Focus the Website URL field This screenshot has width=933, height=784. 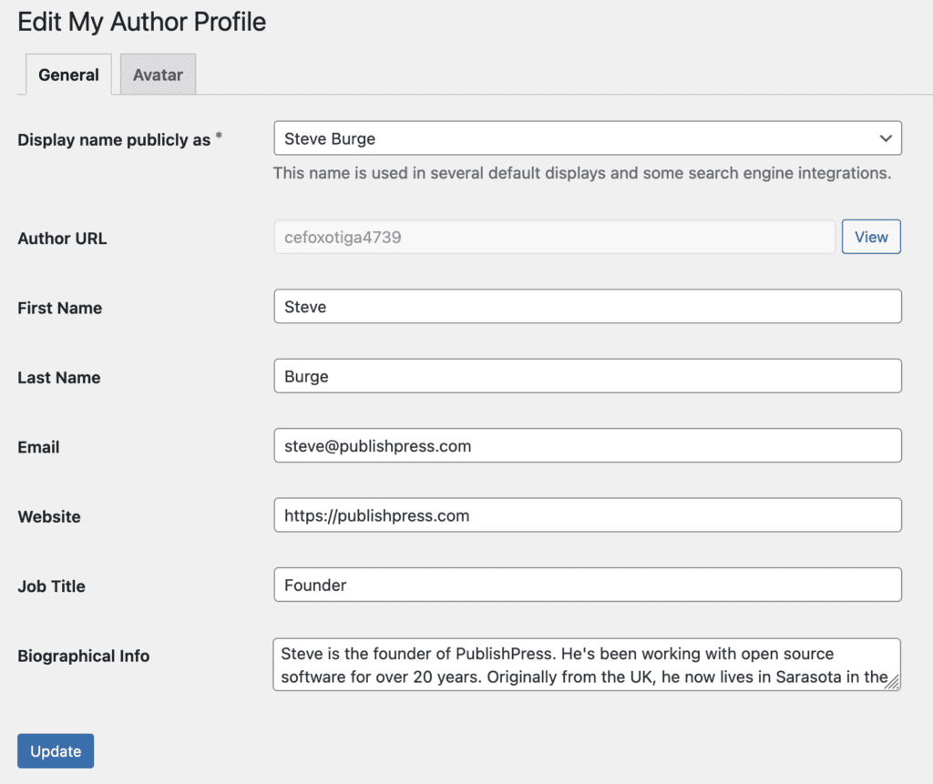(x=587, y=514)
